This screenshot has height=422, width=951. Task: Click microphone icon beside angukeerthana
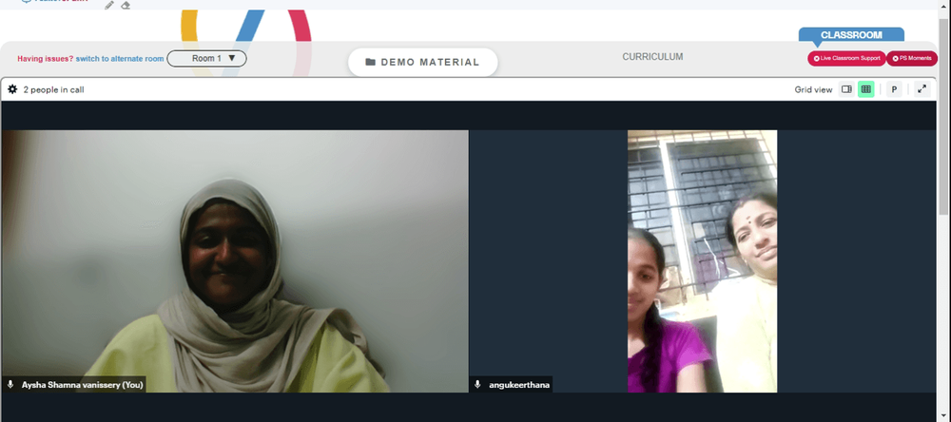[478, 384]
